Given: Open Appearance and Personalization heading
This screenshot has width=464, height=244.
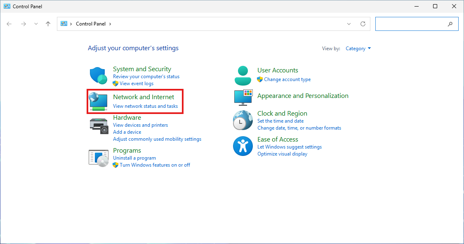Looking at the screenshot, I should pyautogui.click(x=303, y=96).
